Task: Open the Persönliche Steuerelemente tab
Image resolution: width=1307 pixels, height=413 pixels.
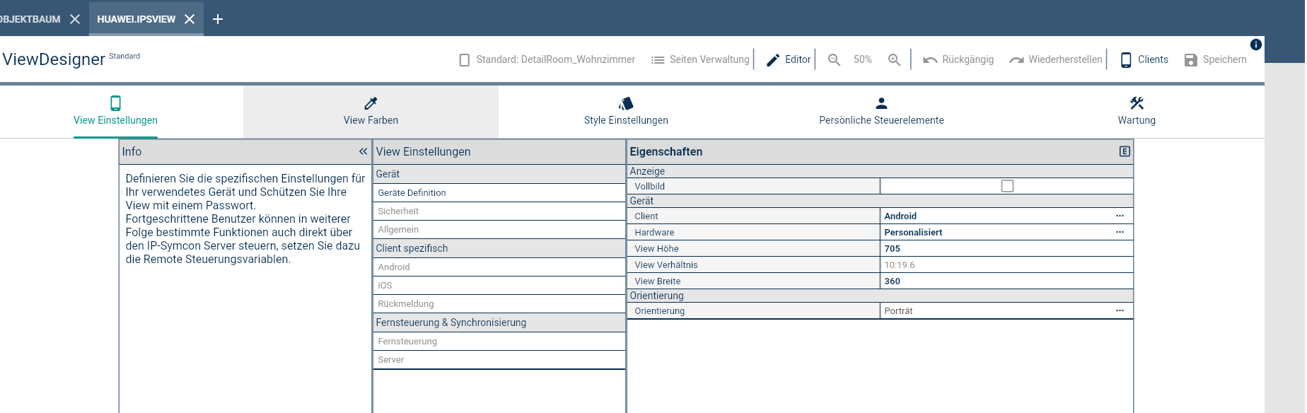Action: click(881, 111)
